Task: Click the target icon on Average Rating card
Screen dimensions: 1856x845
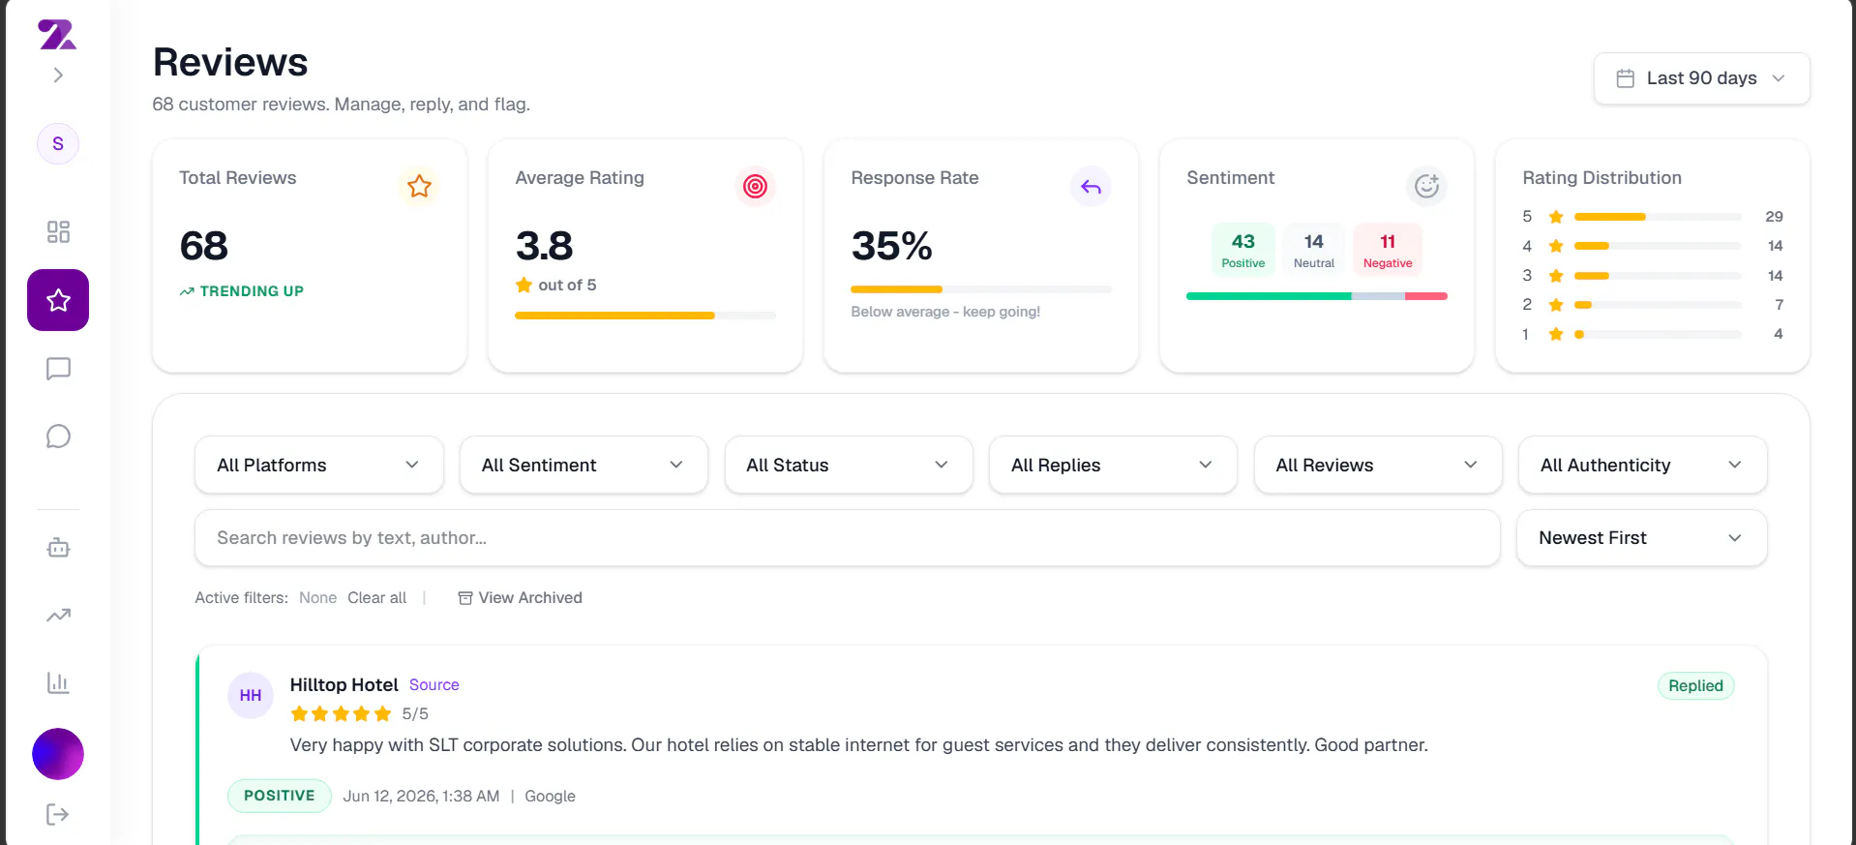Action: 755,186
